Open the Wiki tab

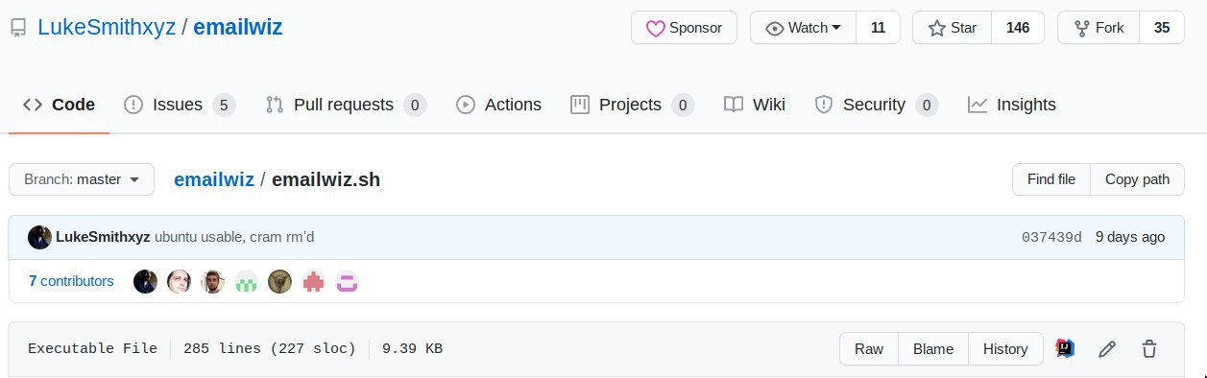pyautogui.click(x=755, y=105)
